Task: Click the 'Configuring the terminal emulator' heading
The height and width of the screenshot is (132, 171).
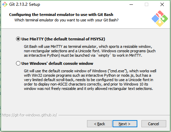Action: click(61, 15)
